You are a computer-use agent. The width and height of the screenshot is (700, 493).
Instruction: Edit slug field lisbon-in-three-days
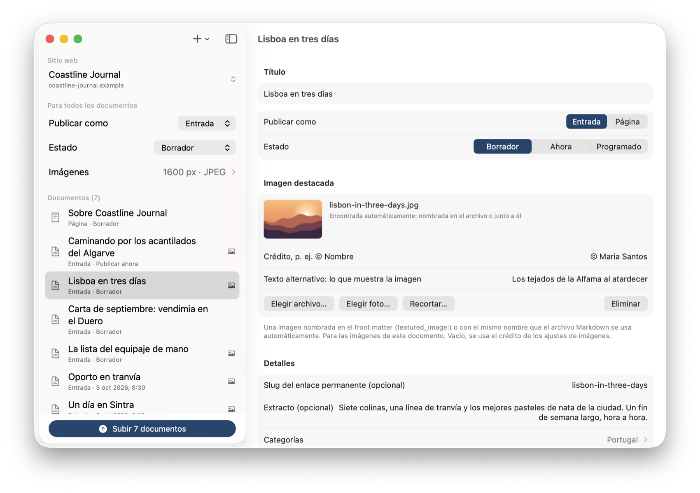click(x=609, y=385)
